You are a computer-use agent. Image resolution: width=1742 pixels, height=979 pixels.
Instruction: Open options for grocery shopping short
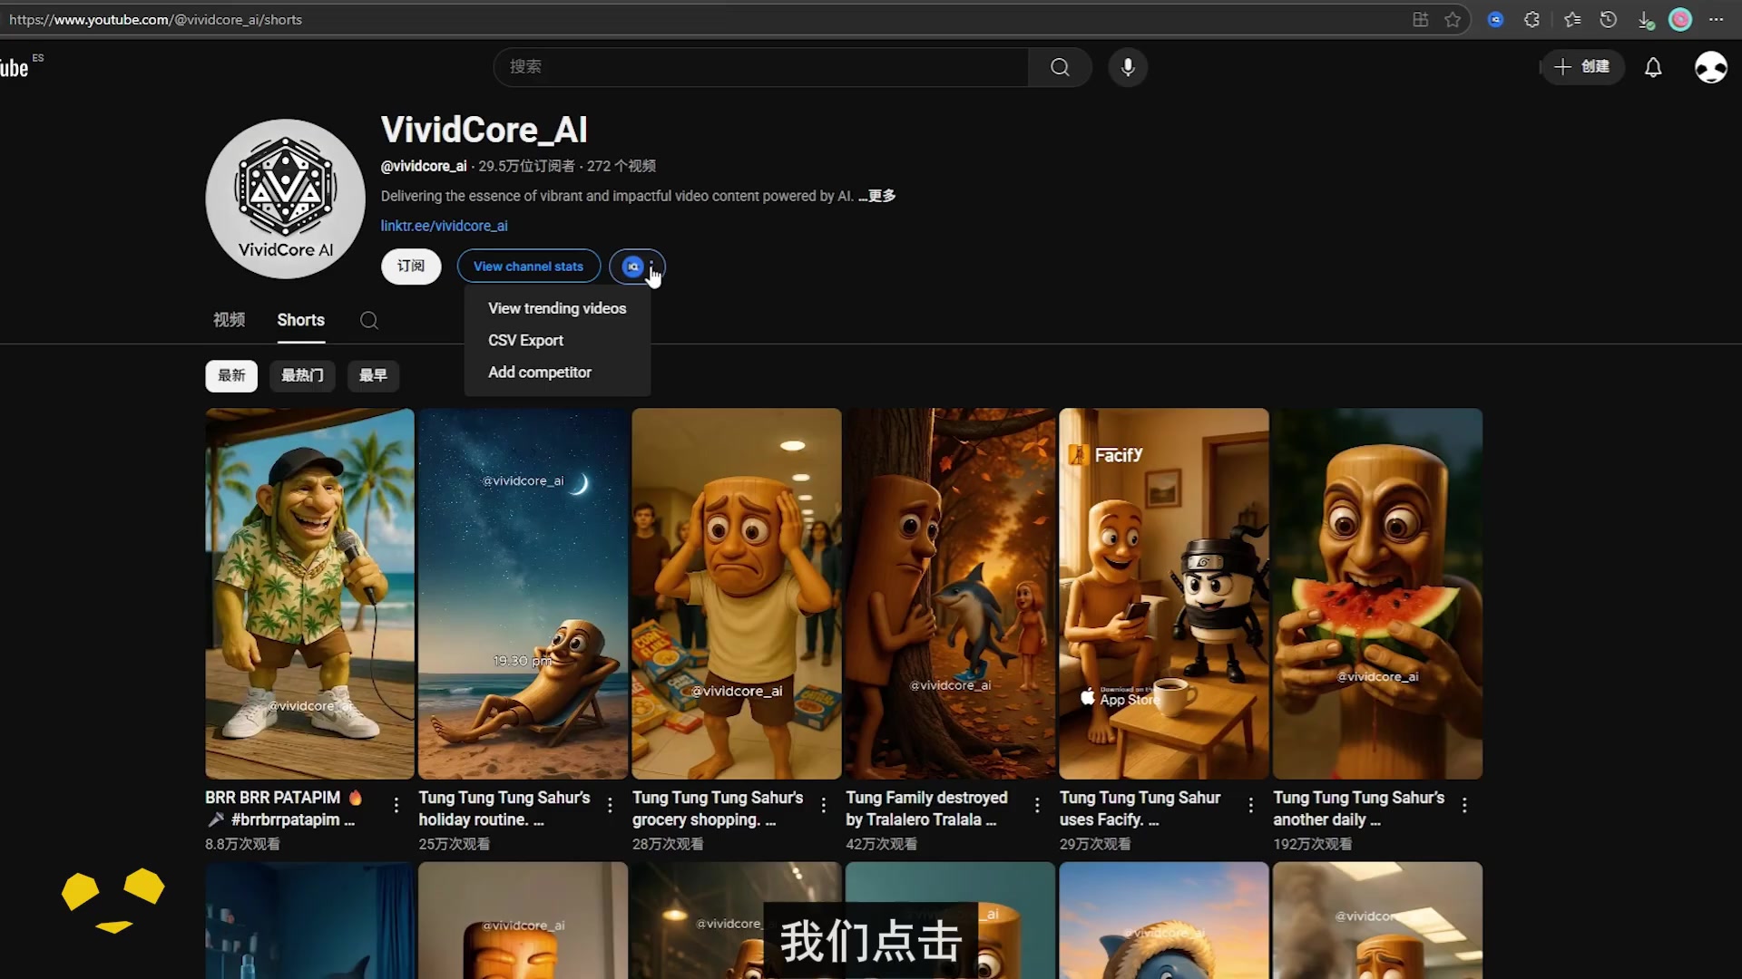[x=824, y=804]
